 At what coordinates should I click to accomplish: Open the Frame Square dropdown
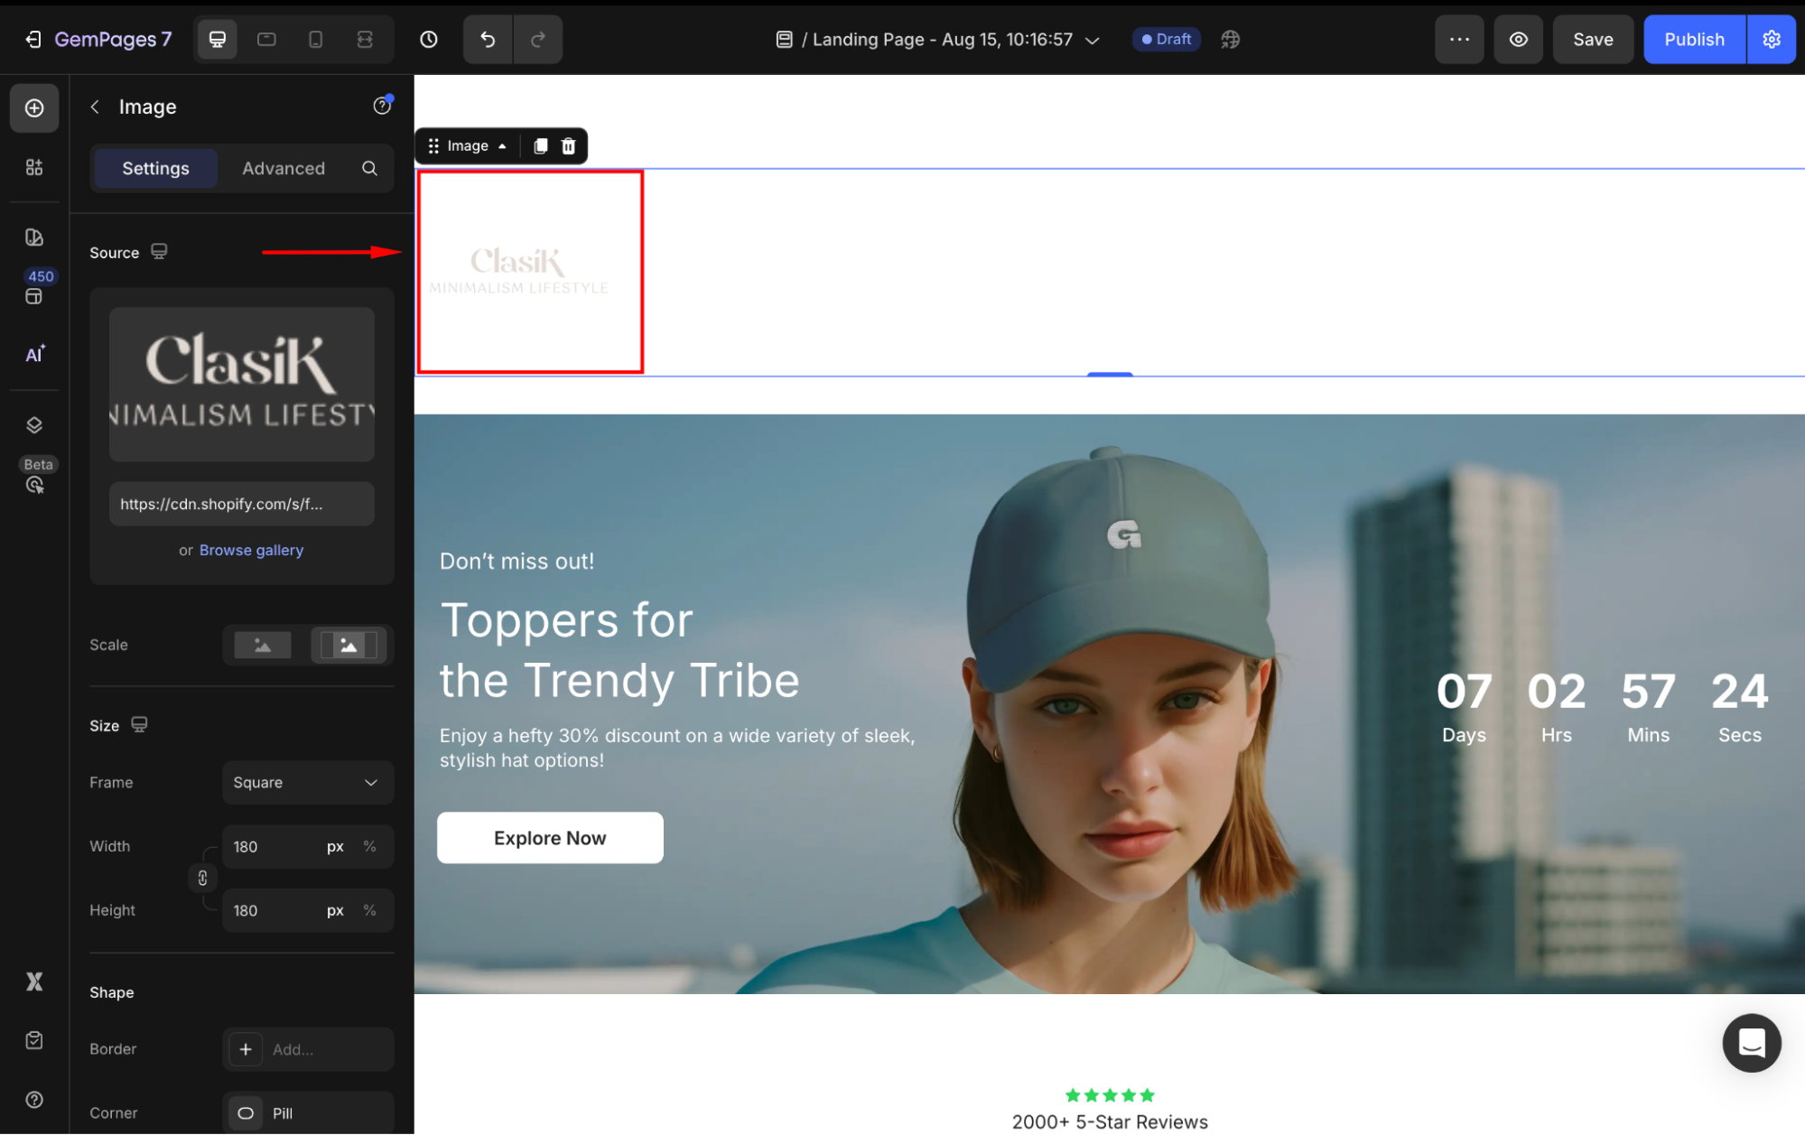click(307, 782)
